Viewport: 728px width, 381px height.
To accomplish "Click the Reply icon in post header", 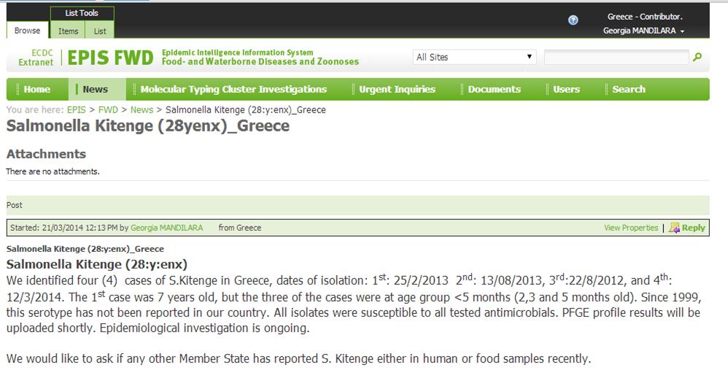I will (674, 228).
